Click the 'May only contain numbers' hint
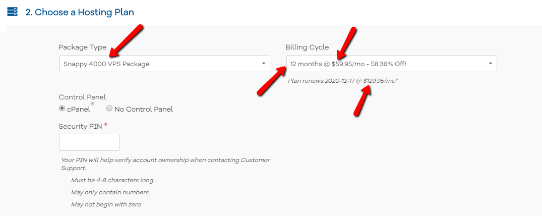542x216 pixels. pos(110,192)
